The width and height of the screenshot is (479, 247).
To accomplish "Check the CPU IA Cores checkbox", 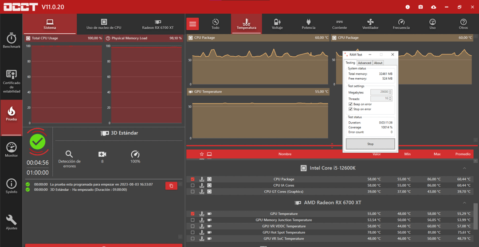I will coord(192,185).
